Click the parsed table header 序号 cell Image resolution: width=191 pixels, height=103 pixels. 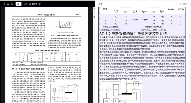tap(105, 9)
